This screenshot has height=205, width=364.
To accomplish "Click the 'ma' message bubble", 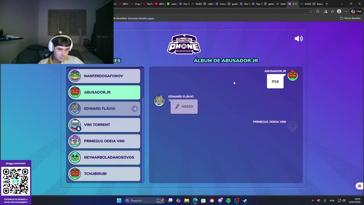I will [x=275, y=81].
